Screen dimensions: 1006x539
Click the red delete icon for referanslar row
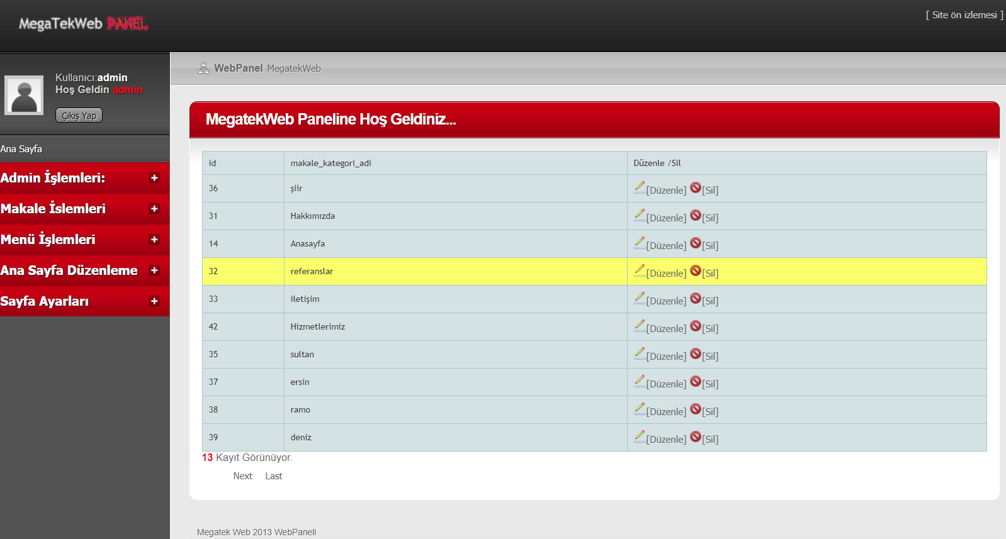[x=696, y=270]
